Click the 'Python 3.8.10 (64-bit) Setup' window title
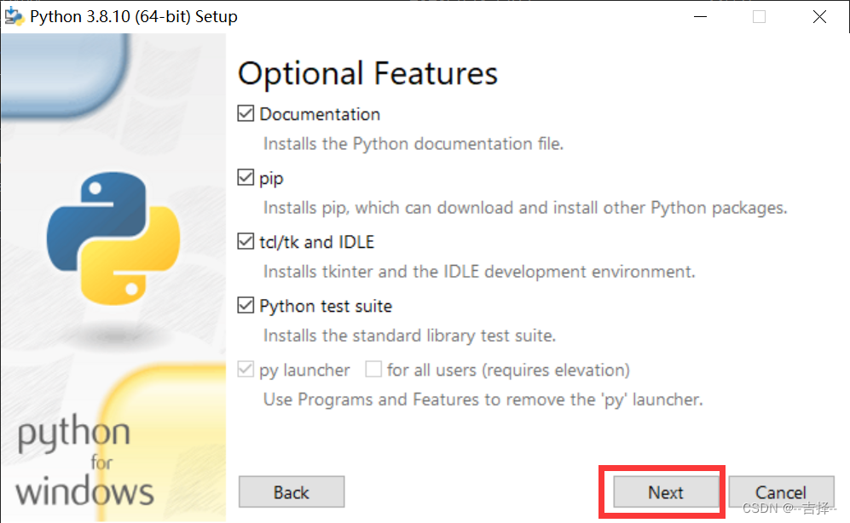 pos(133,16)
